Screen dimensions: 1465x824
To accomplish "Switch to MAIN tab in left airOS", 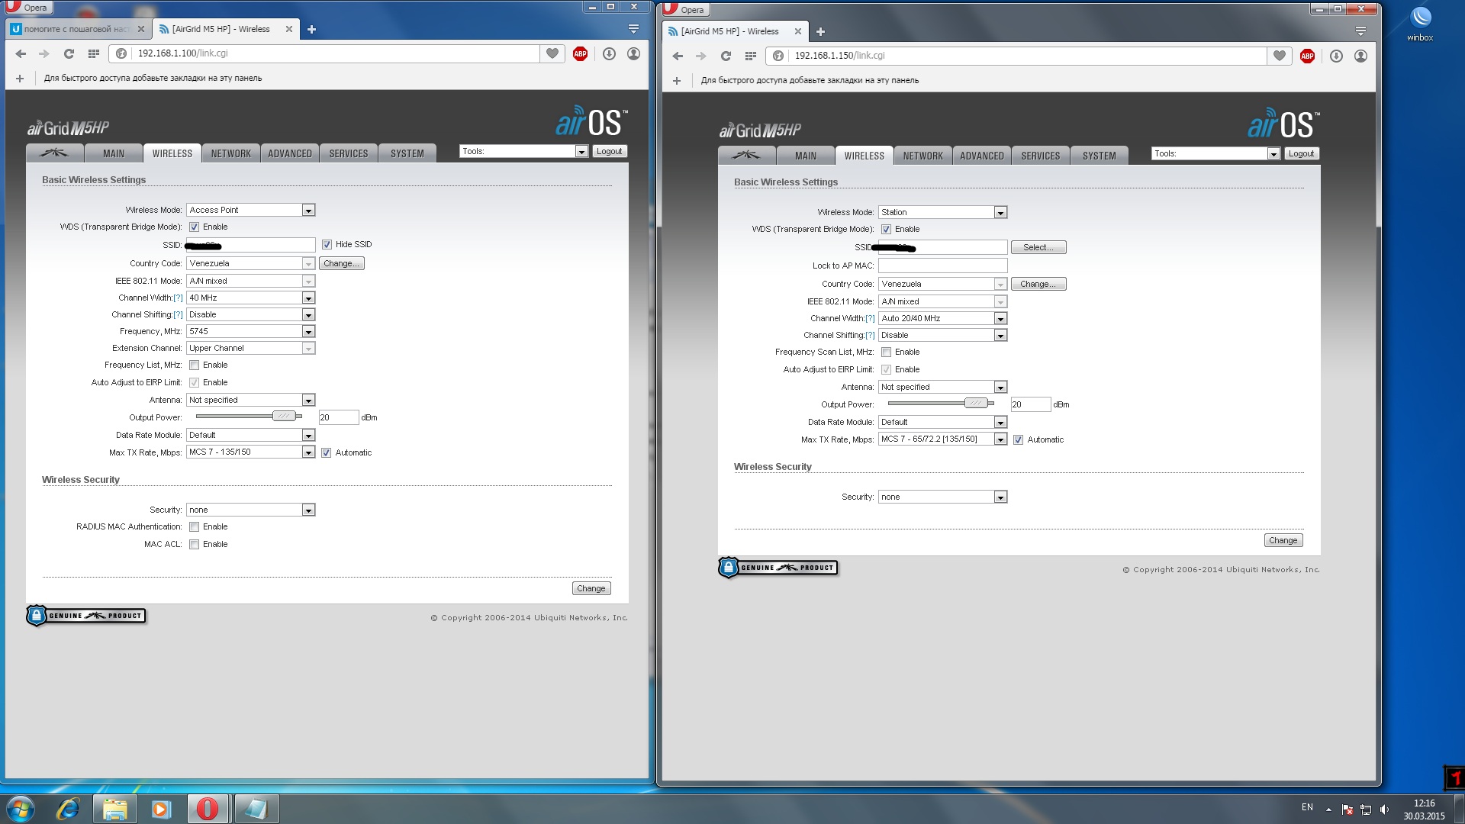I will tap(114, 153).
